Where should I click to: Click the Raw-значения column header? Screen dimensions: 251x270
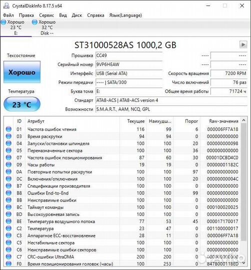pyautogui.click(x=220, y=121)
